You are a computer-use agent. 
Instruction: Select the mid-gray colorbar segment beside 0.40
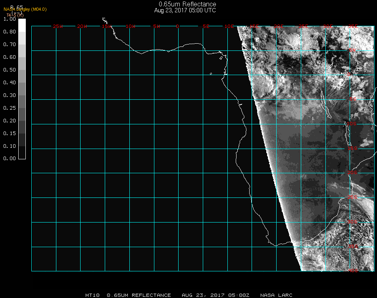click(22, 89)
